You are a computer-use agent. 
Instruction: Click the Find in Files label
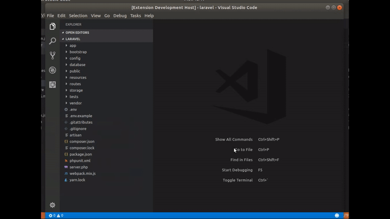pyautogui.click(x=241, y=160)
